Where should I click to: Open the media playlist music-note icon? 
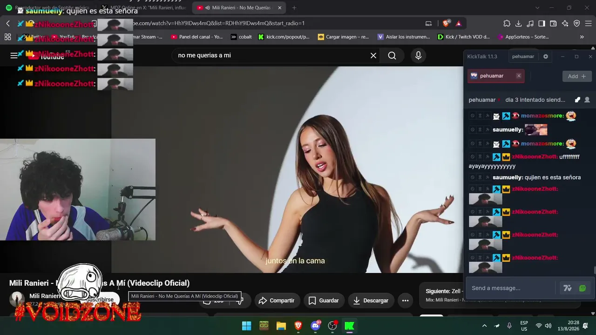530,23
